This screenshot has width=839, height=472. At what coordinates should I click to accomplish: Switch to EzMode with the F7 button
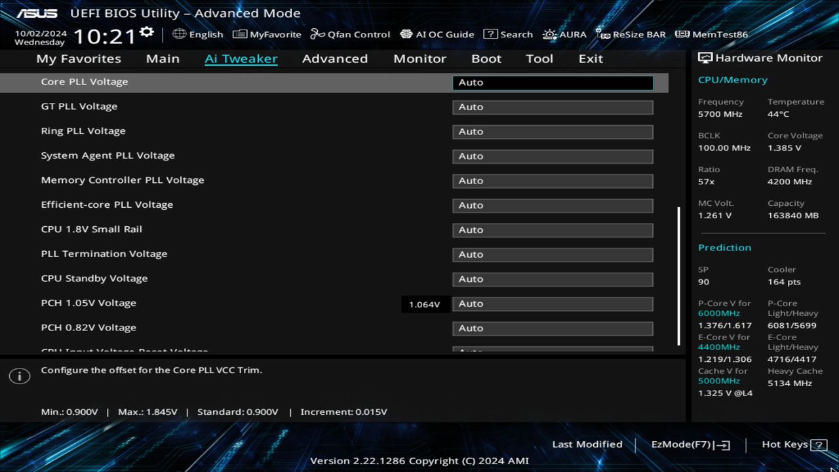point(689,444)
